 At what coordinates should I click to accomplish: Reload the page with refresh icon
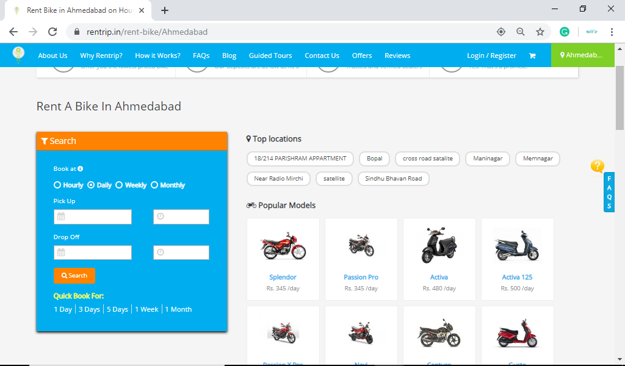52,32
